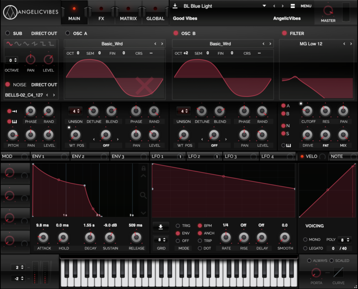
Task: Click the lock icon in envelope editor
Action: click(x=144, y=168)
